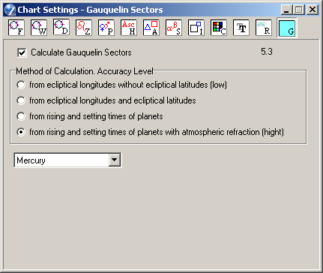
Task: Open the P planets settings icon
Action: (106, 28)
